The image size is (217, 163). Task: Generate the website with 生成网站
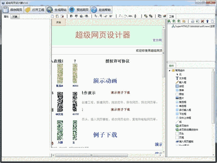pyautogui.click(x=57, y=10)
